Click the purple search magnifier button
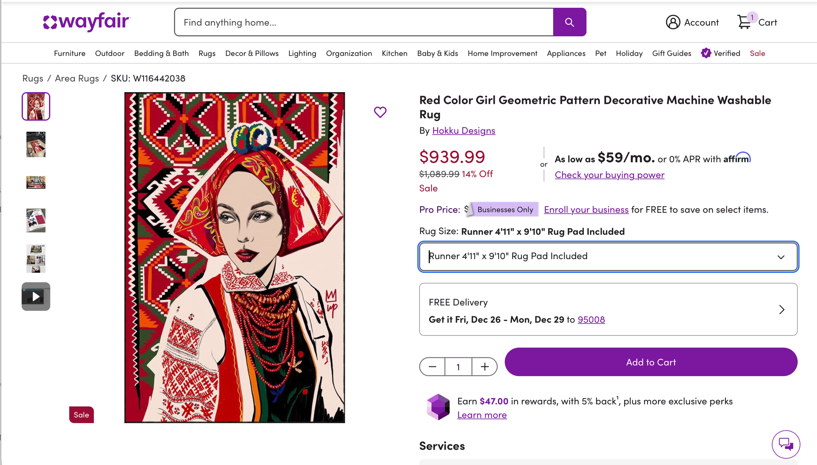This screenshot has width=817, height=465. [x=569, y=22]
